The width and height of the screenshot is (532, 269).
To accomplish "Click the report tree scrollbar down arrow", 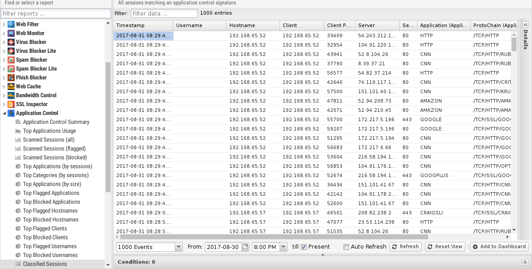I will point(108,265).
